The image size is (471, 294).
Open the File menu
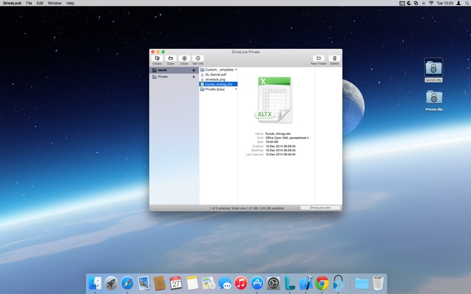pos(29,3)
